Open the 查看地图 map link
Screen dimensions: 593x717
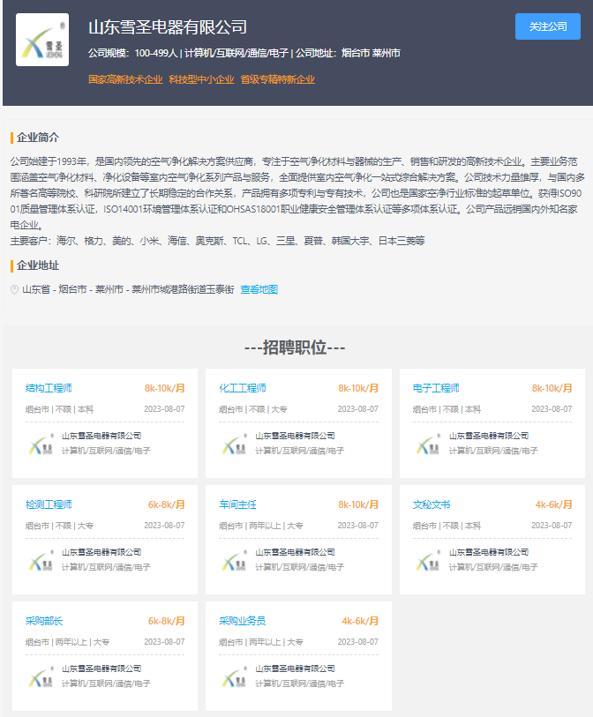pyautogui.click(x=259, y=289)
